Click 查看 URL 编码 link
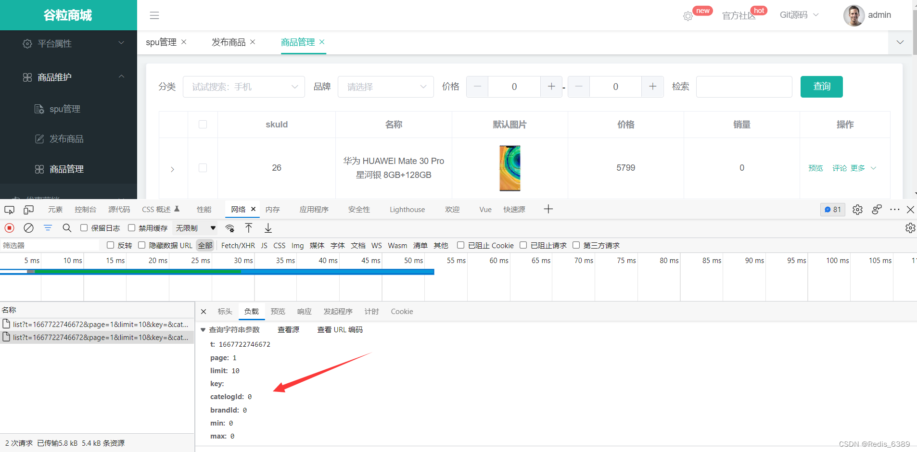The height and width of the screenshot is (452, 917). pyautogui.click(x=340, y=330)
